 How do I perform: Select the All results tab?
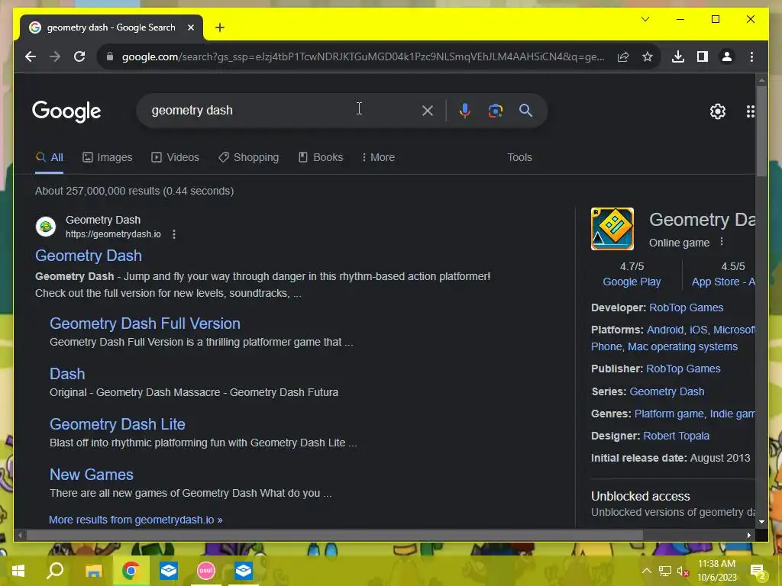[x=50, y=157]
